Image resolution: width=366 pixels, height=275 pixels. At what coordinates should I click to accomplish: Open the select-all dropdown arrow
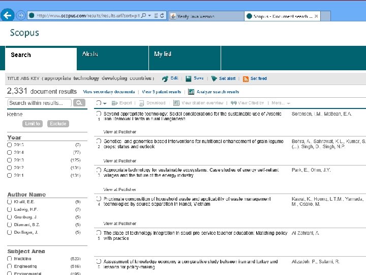pyautogui.click(x=105, y=103)
